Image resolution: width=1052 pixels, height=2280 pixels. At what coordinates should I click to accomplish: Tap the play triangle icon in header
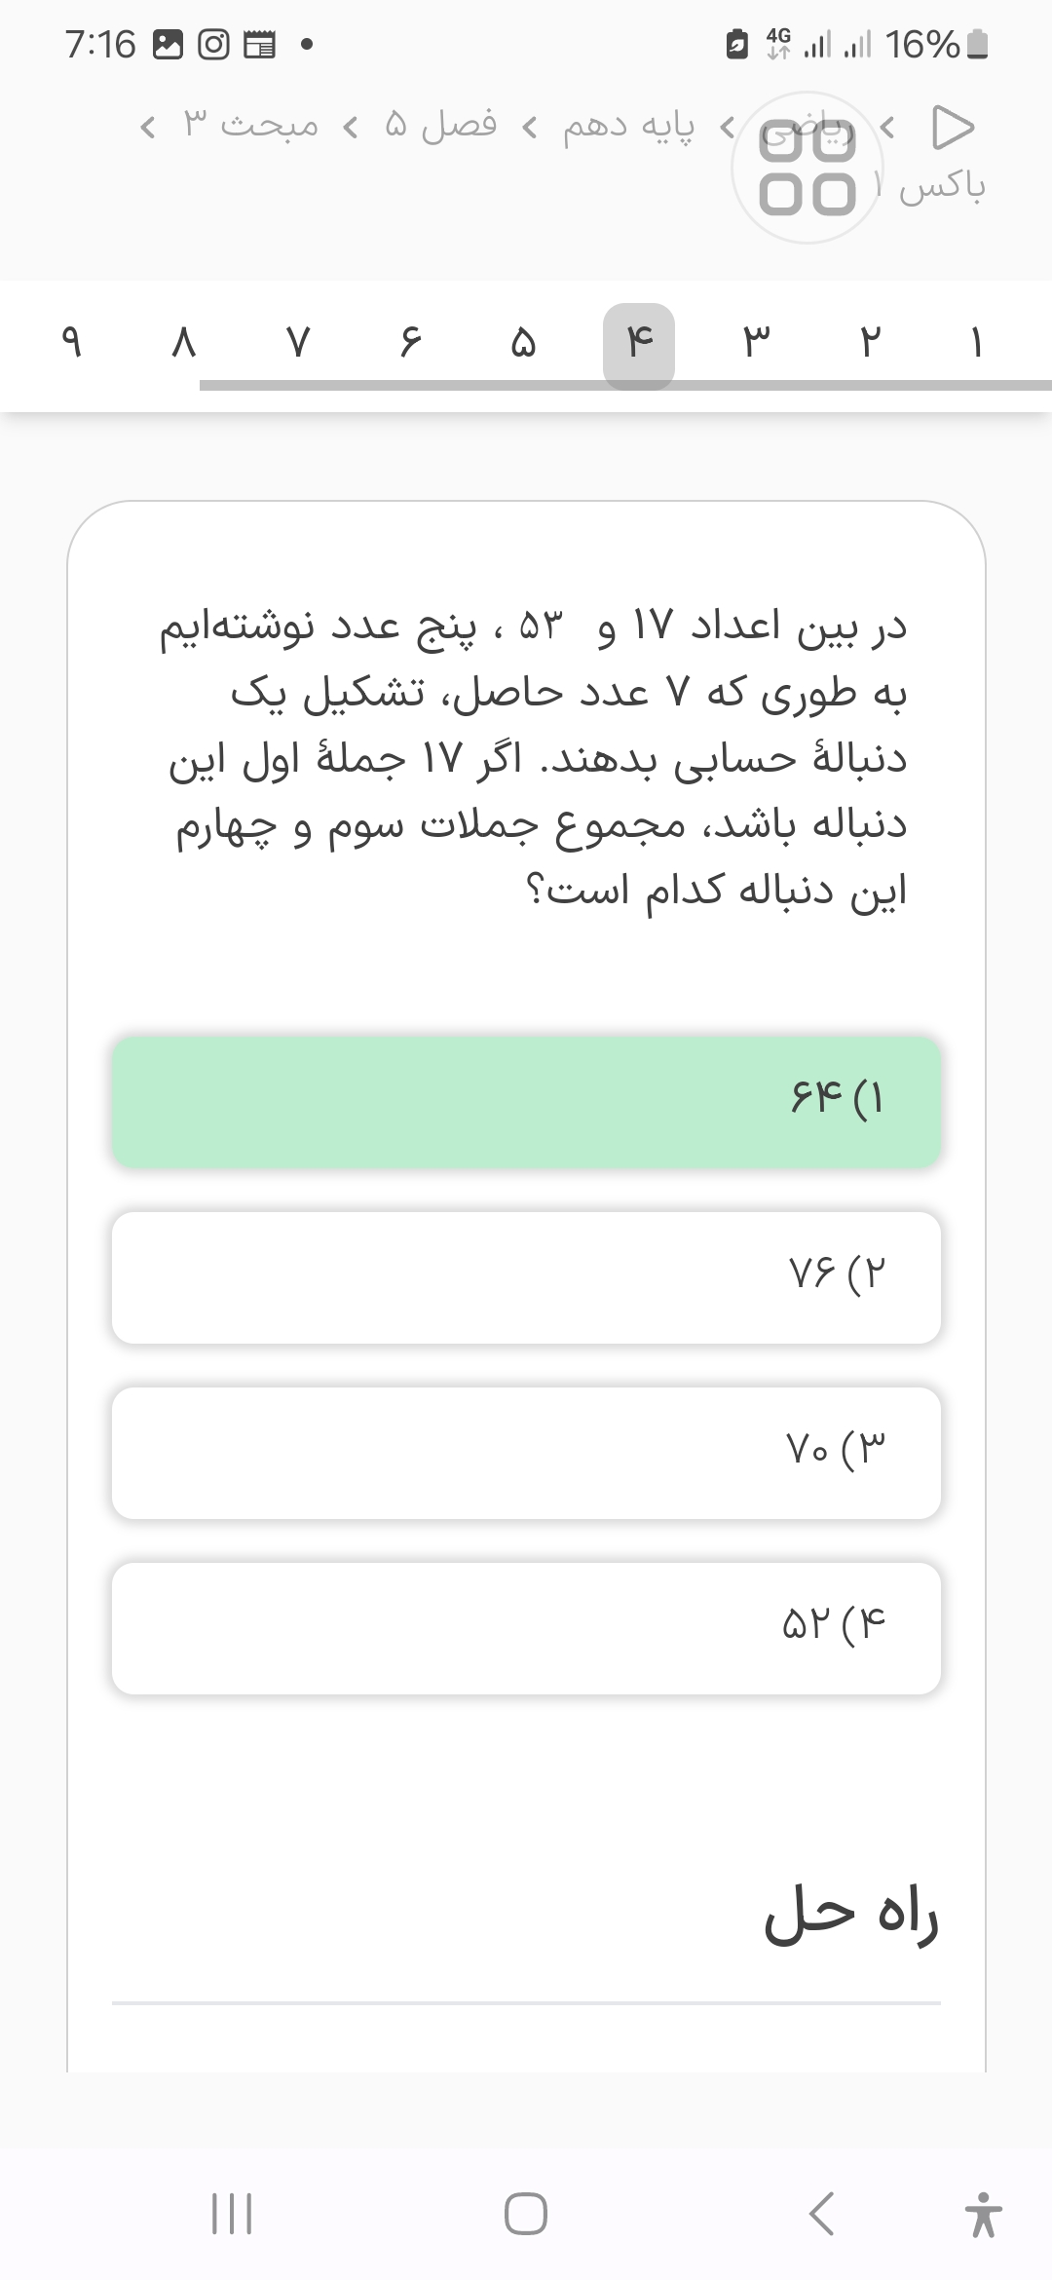coord(953,127)
